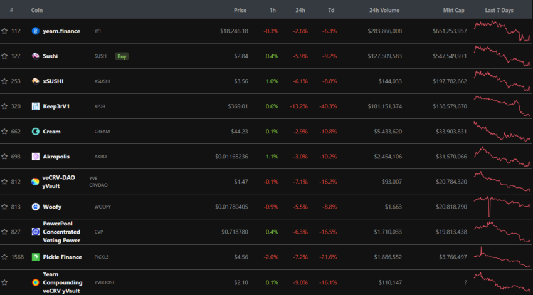Open the Cream coin link
This screenshot has width=533, height=295.
pos(51,132)
